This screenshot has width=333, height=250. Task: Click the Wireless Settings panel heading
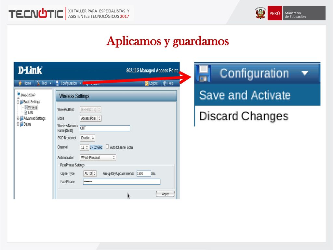74,96
